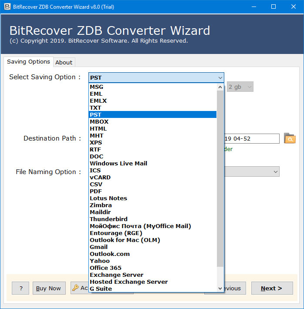Choose Exchange Server in the list
304x309 pixels.
(153, 275)
